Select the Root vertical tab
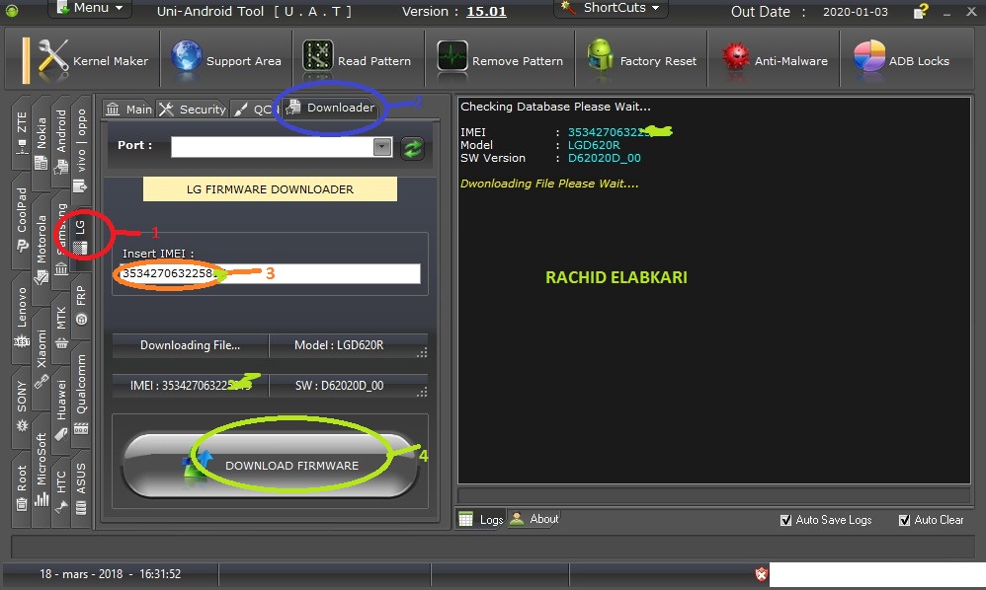Viewport: 986px width, 590px height. pos(22,488)
